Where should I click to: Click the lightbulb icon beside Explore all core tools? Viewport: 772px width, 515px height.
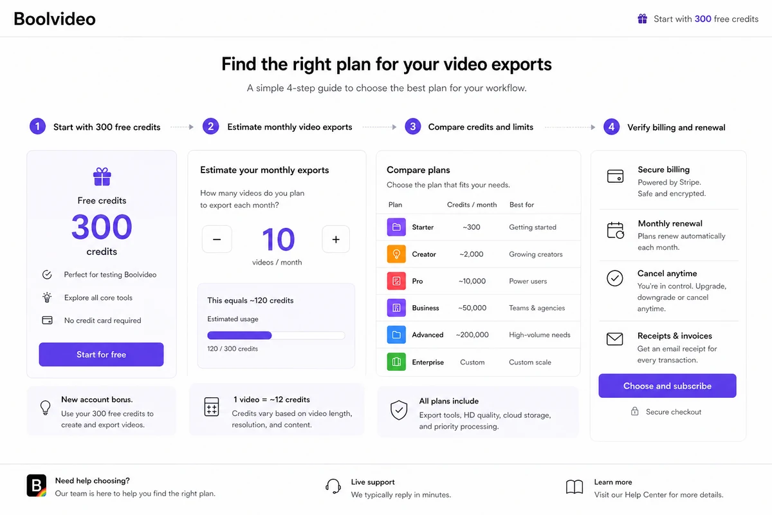pos(47,297)
